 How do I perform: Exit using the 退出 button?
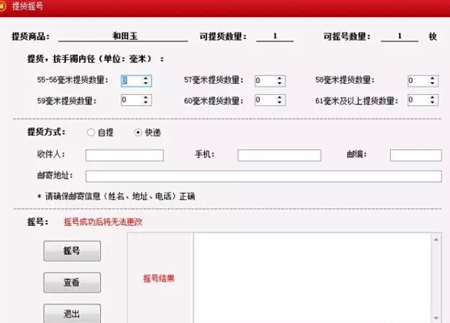[72, 313]
